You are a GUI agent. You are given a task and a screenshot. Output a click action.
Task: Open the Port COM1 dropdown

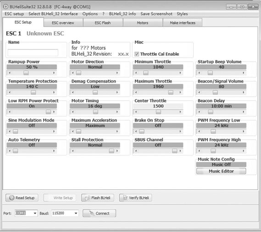(x=35, y=213)
